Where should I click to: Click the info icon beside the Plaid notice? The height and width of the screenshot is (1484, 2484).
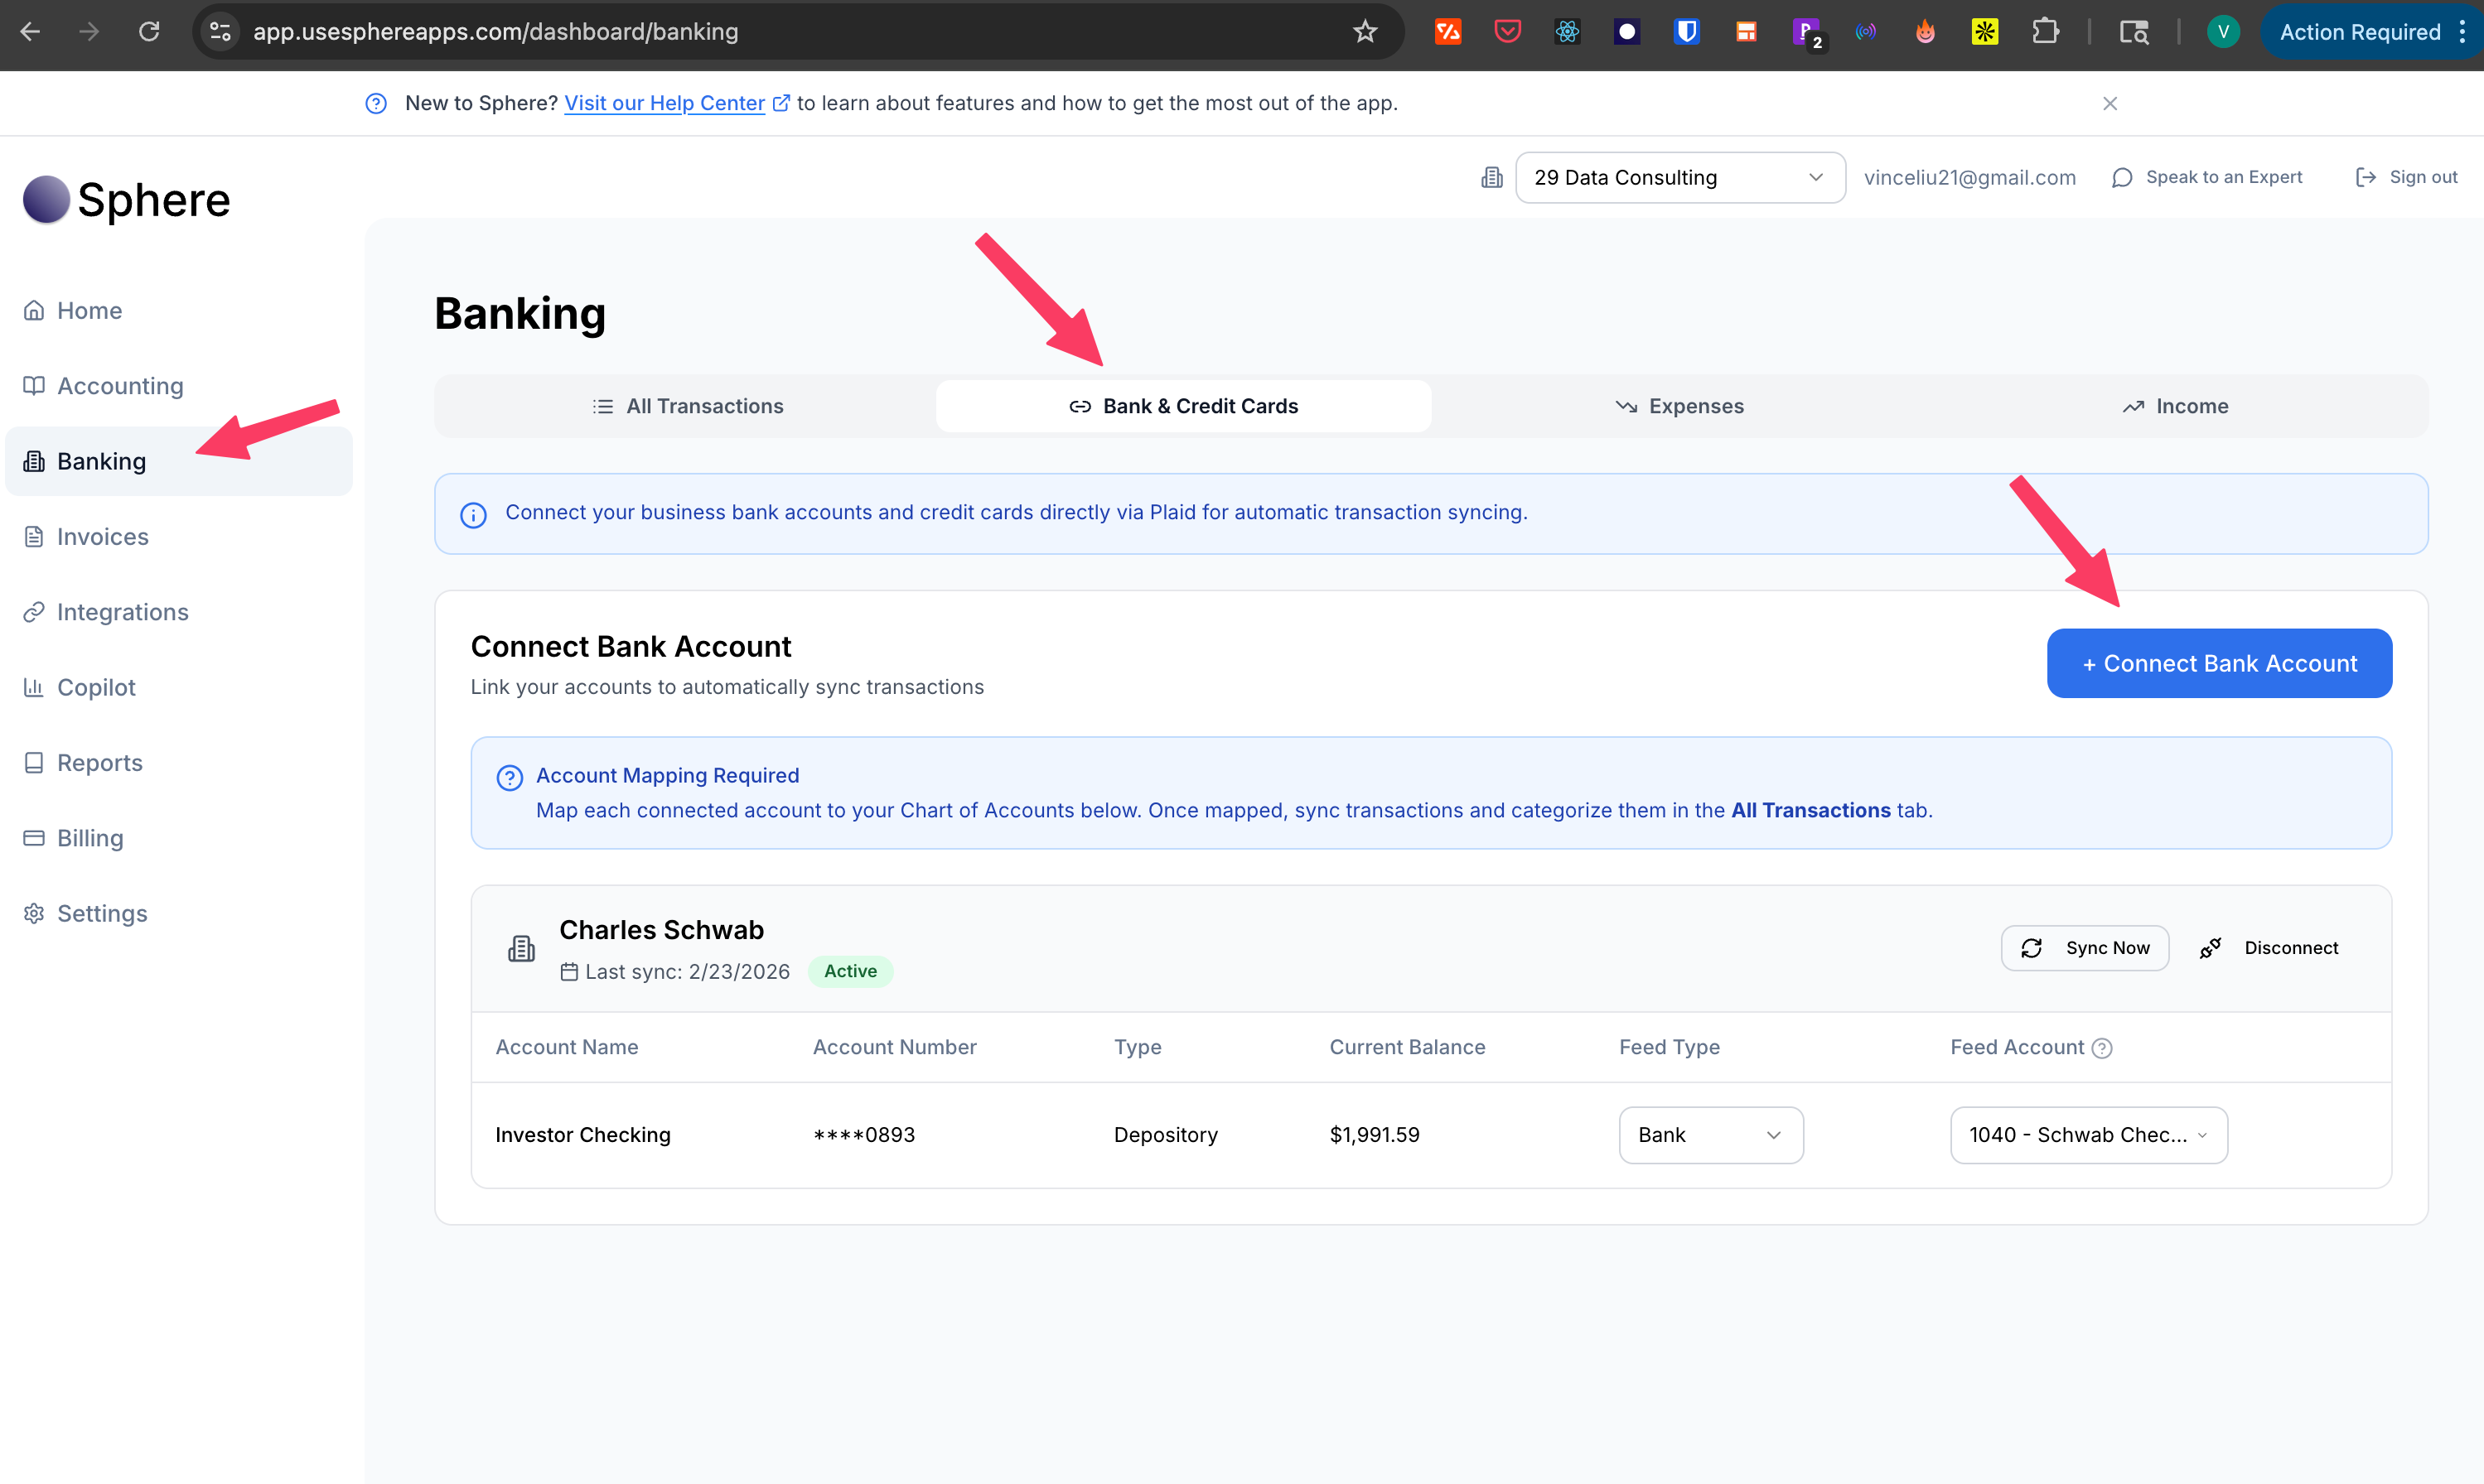click(473, 514)
